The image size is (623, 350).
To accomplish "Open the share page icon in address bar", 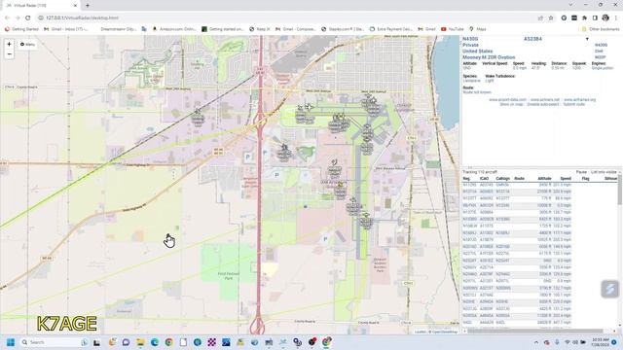I will (x=540, y=17).
